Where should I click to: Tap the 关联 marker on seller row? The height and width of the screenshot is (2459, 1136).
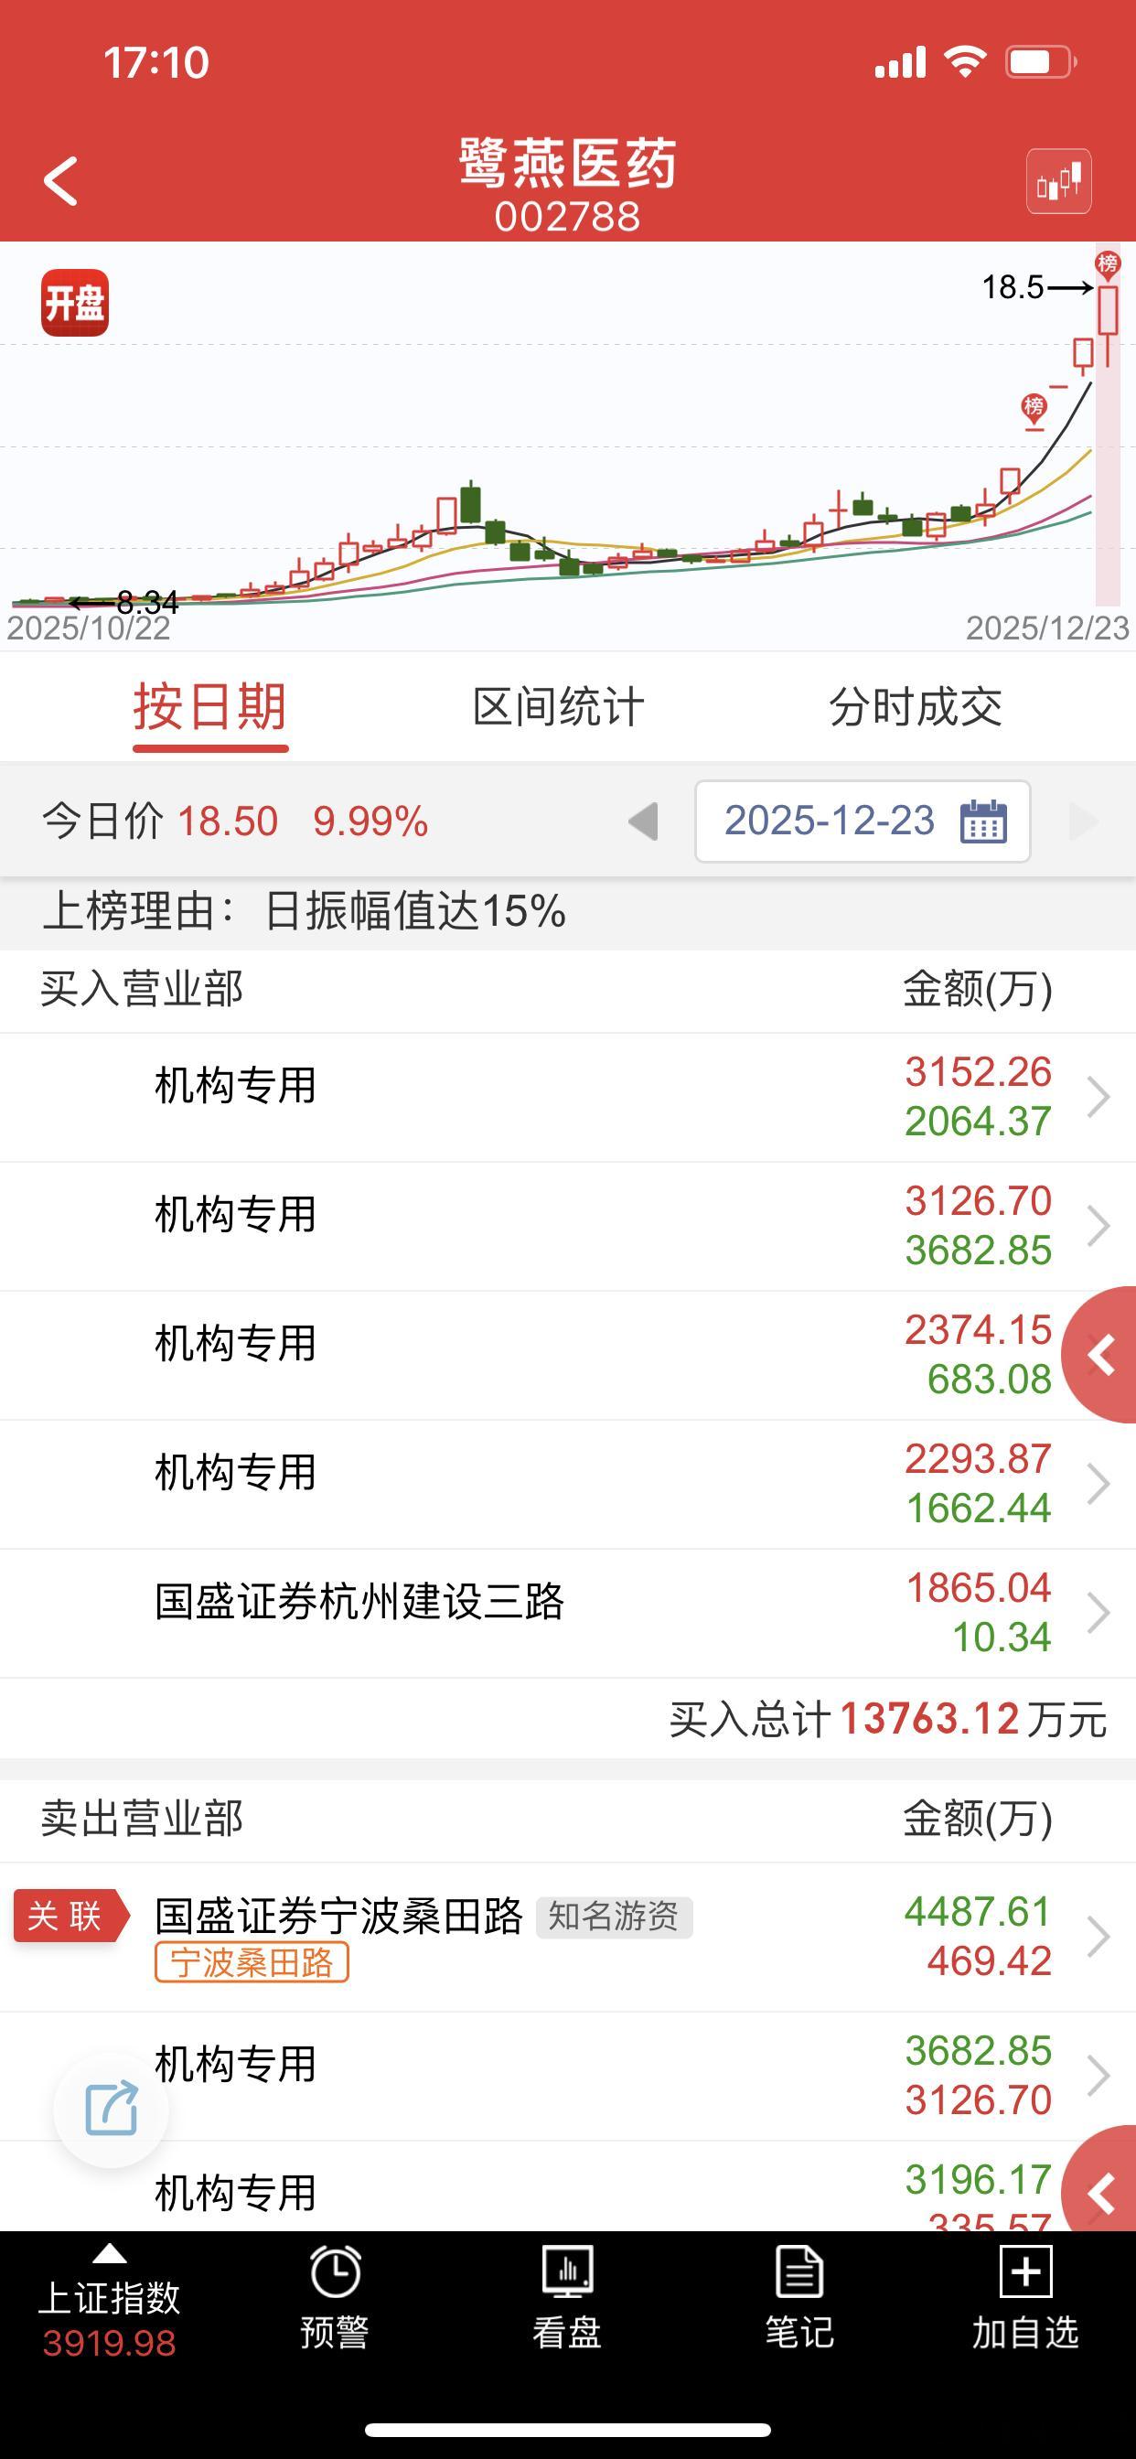tap(65, 1914)
